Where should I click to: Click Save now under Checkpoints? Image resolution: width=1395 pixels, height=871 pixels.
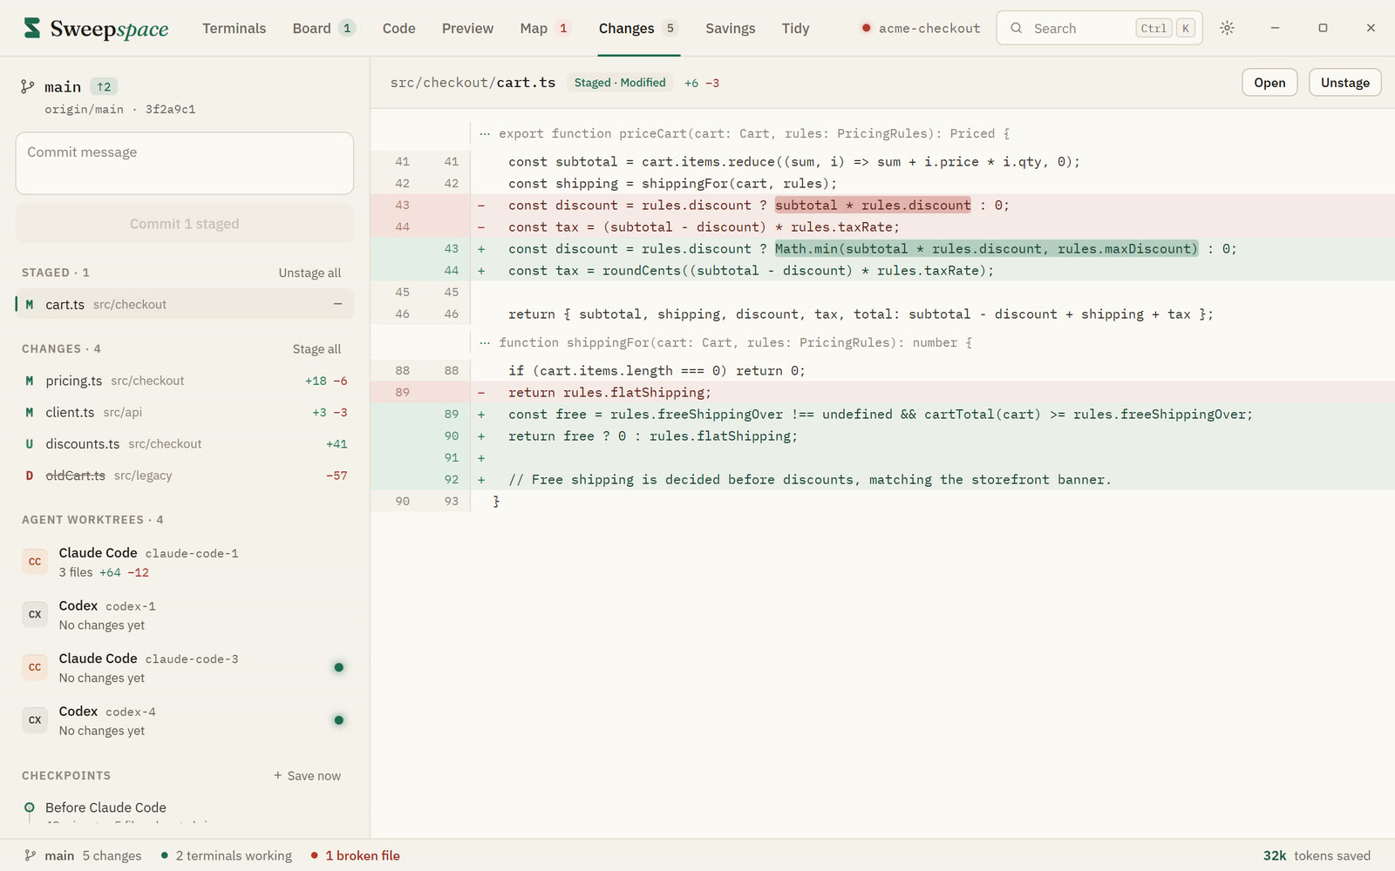(x=307, y=776)
